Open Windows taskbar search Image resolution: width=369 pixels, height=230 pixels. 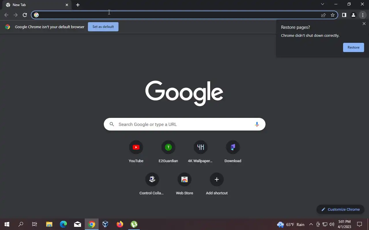coord(21,224)
